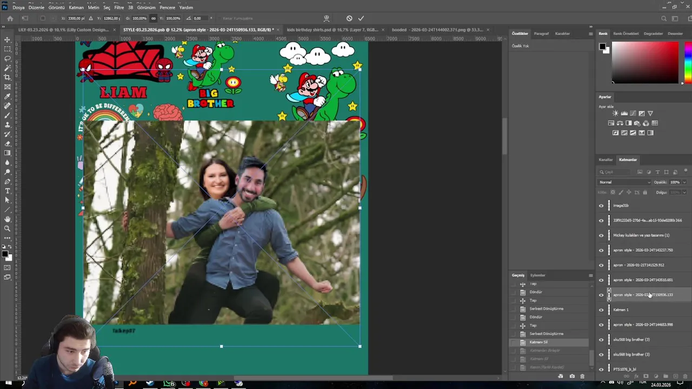
Task: Cancel the transform in options bar
Action: pyautogui.click(x=349, y=18)
